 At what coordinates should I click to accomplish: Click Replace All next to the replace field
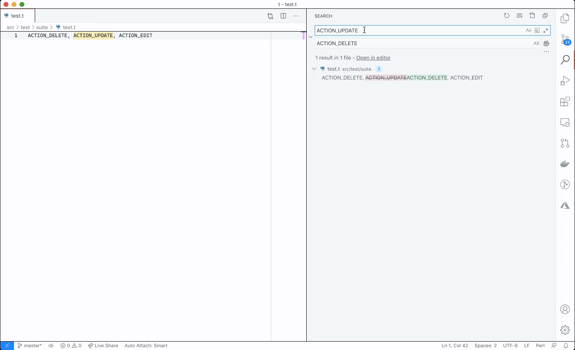coord(546,43)
